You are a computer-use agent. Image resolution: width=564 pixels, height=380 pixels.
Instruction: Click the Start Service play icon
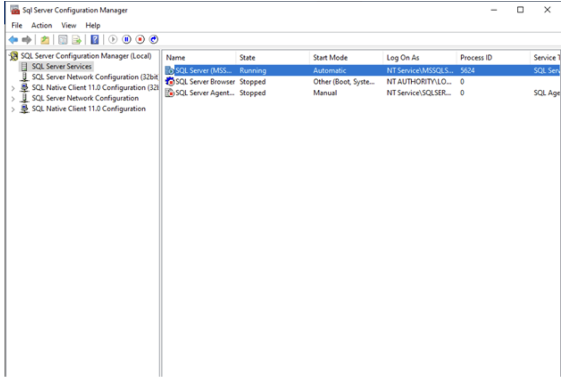(113, 40)
